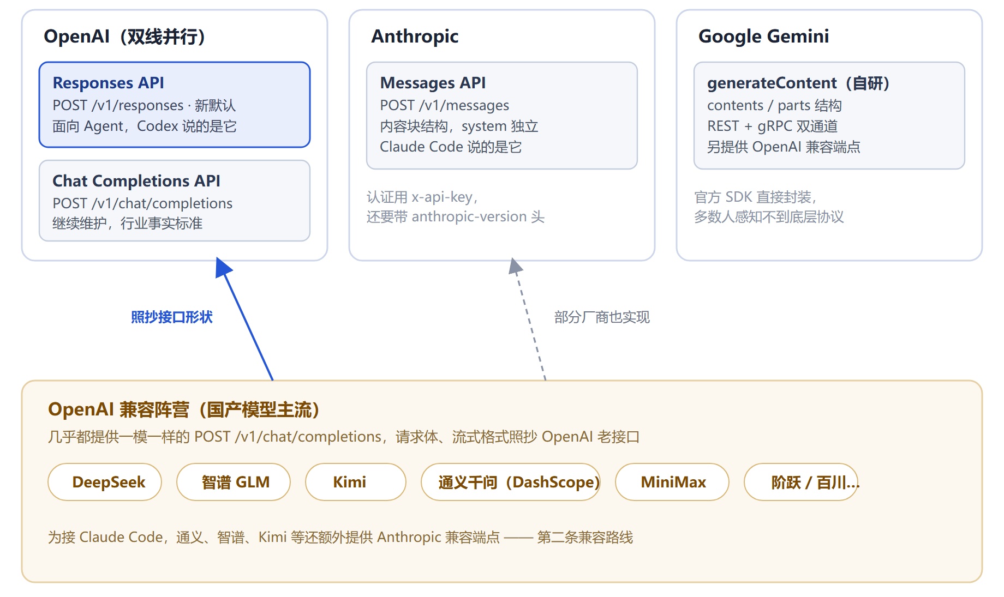Click the note 还要带 anthropic-version 头
The width and height of the screenshot is (1004, 597).
tap(456, 217)
